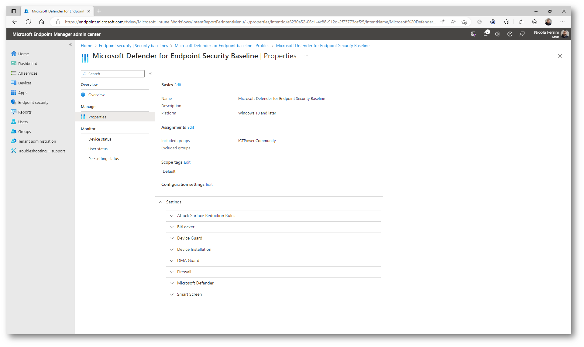Open Dashboard from the sidebar
Image resolution: width=584 pixels, height=347 pixels.
[28, 63]
